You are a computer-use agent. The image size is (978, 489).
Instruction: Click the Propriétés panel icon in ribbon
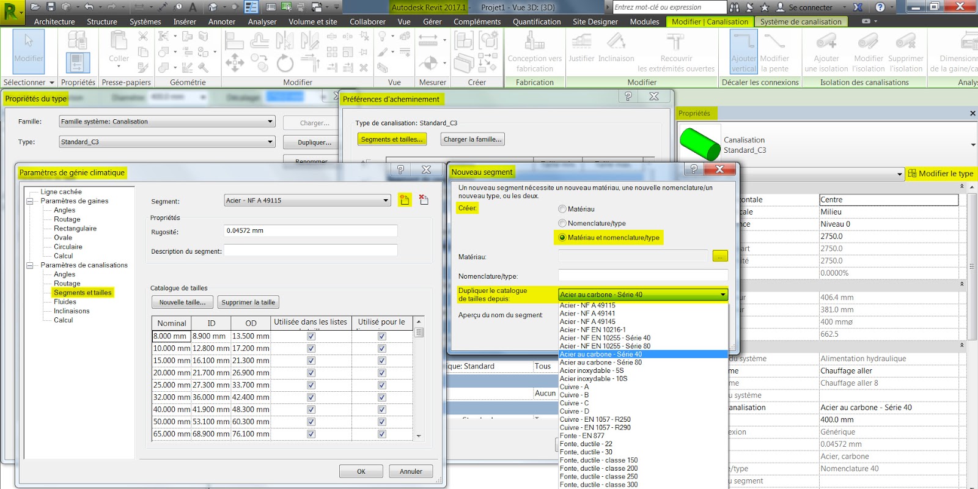click(78, 62)
